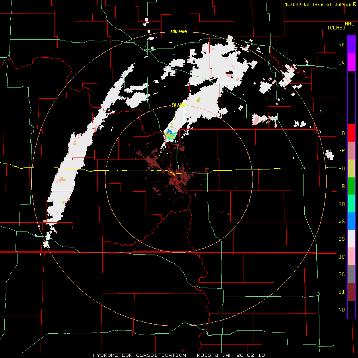The height and width of the screenshot is (358, 358).
Task: Click the rain and wet snow cluster near 50 NMI ring
Action: (x=170, y=135)
